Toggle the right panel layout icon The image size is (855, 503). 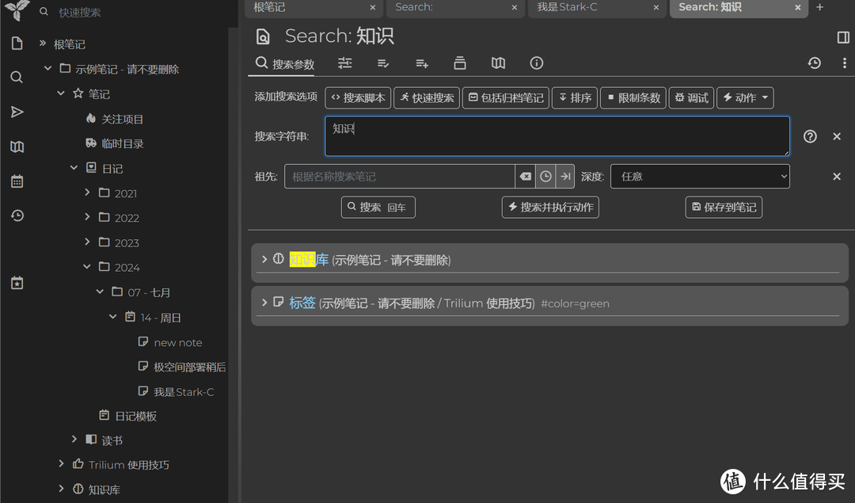(x=842, y=36)
